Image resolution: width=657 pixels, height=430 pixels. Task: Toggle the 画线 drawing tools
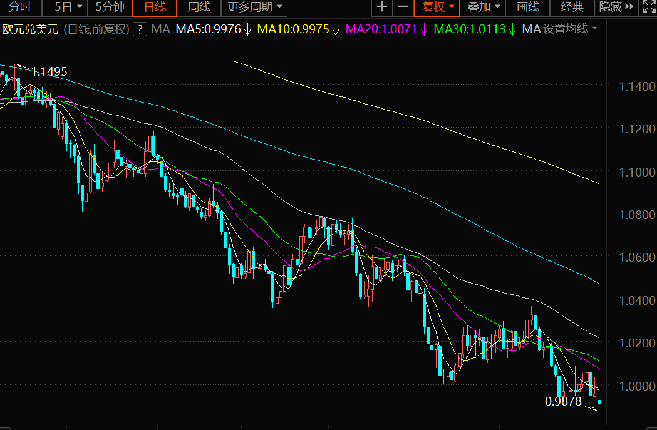(x=527, y=8)
